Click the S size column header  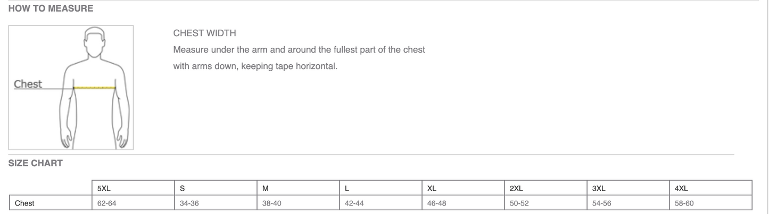(x=183, y=189)
